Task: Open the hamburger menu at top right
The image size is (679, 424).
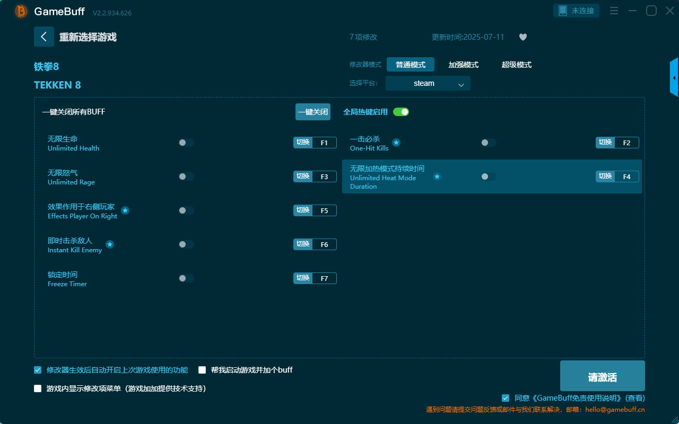Action: tap(614, 10)
